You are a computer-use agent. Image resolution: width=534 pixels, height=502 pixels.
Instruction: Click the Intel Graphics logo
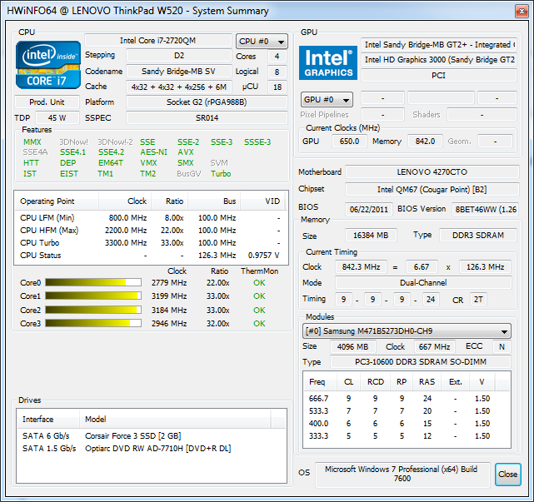328,62
